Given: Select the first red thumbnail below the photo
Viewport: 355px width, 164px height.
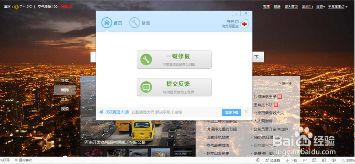Looking at the screenshot, I should click(x=94, y=152).
